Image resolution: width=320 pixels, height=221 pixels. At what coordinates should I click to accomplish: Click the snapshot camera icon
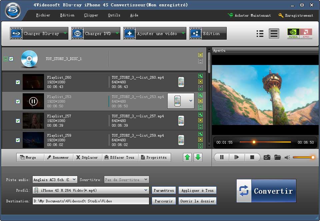click(267, 157)
